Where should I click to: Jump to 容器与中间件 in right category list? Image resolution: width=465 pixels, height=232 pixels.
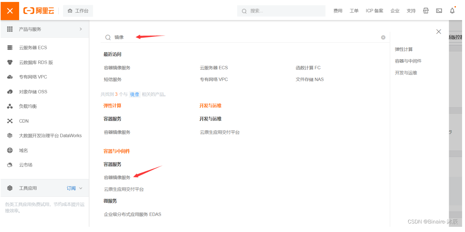coord(408,61)
